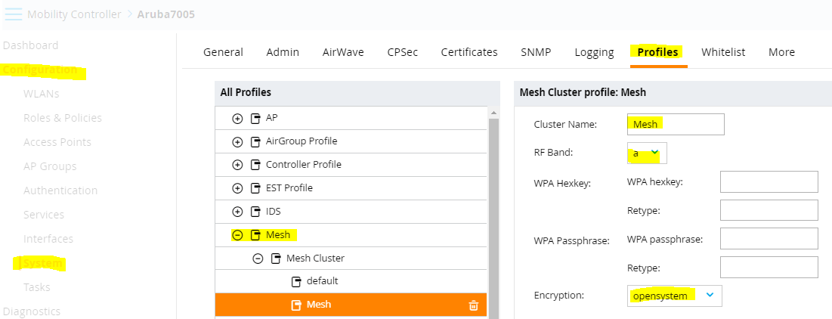
Task: Click the AP profile document icon
Action: (255, 119)
